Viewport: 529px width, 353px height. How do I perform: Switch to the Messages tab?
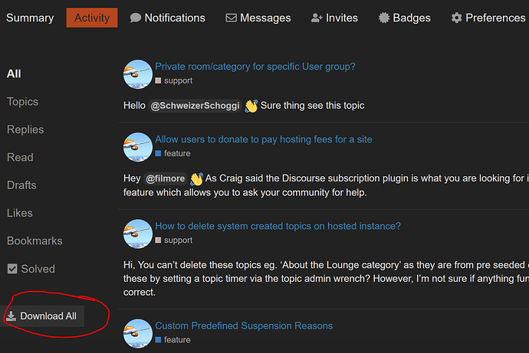coord(258,18)
